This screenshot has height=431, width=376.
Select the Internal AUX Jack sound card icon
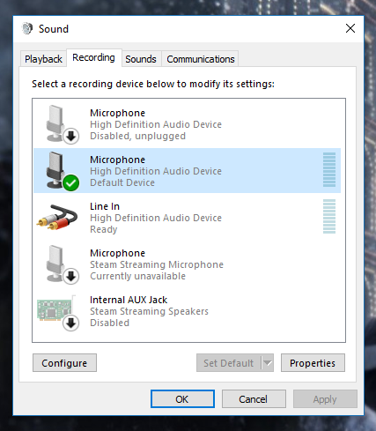coord(58,313)
